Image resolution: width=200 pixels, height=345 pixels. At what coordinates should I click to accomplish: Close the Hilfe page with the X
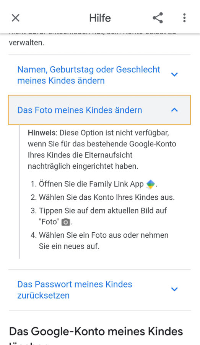point(16,18)
